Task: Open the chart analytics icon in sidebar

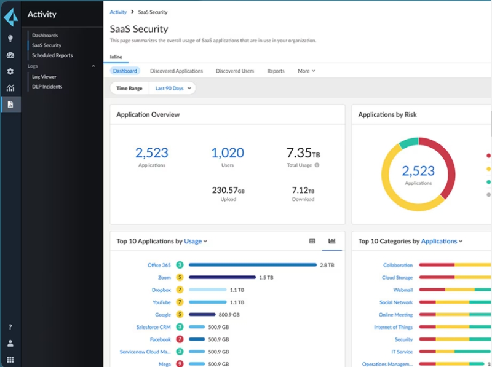Action: click(10, 88)
